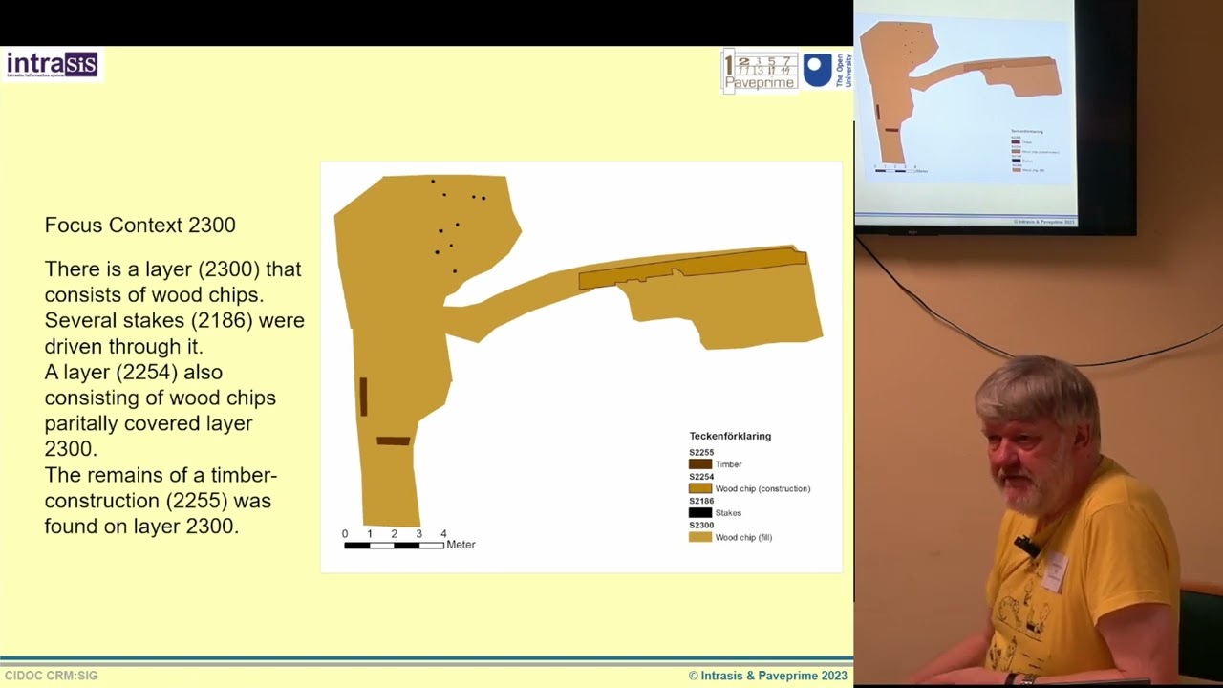Screen dimensions: 1223x688
Task: Click the horizontal timber piece on the map
Action: coord(393,441)
